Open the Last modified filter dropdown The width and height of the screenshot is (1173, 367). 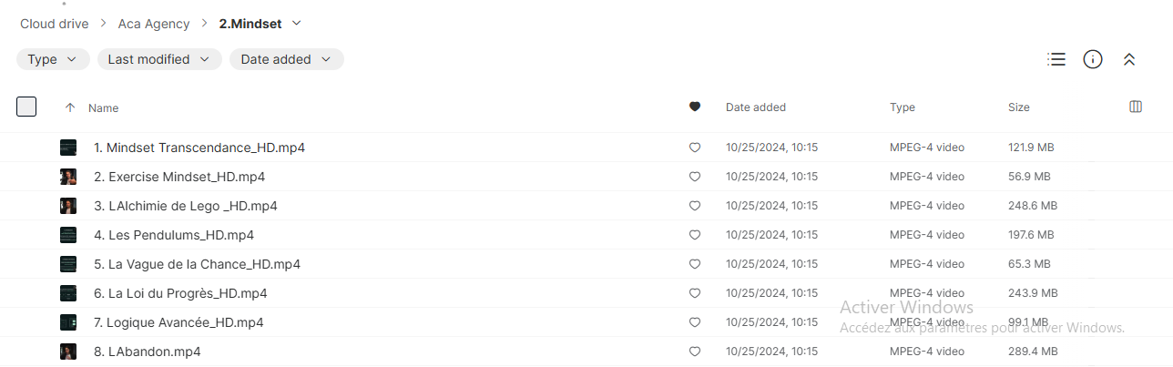pos(159,59)
